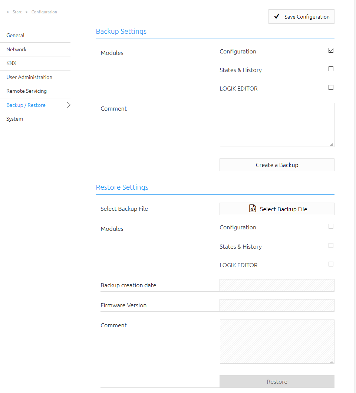The width and height of the screenshot is (356, 393).
Task: Open the System menu entry
Action: click(35, 119)
